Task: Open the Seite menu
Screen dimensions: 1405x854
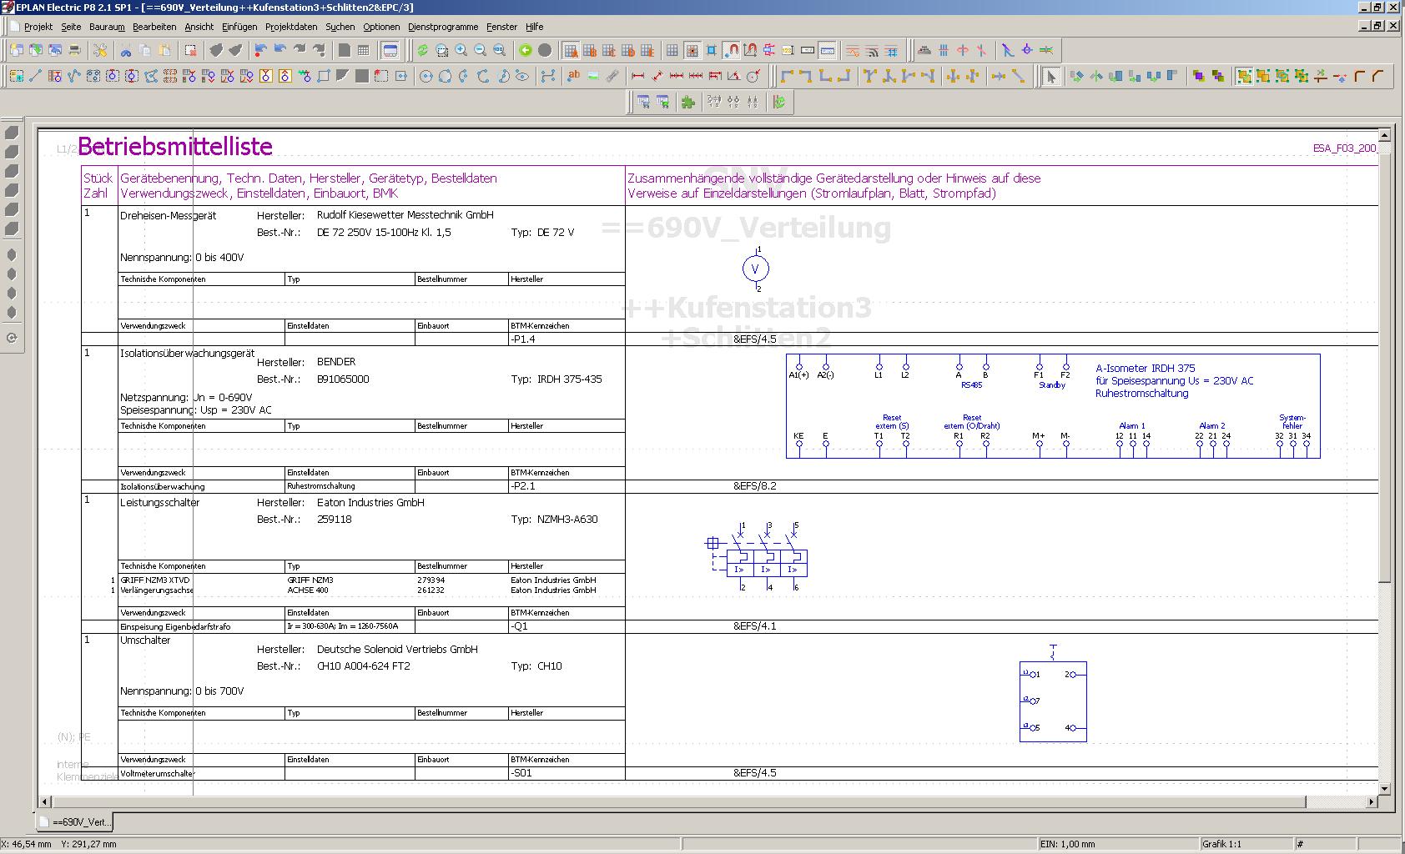Action: (71, 27)
